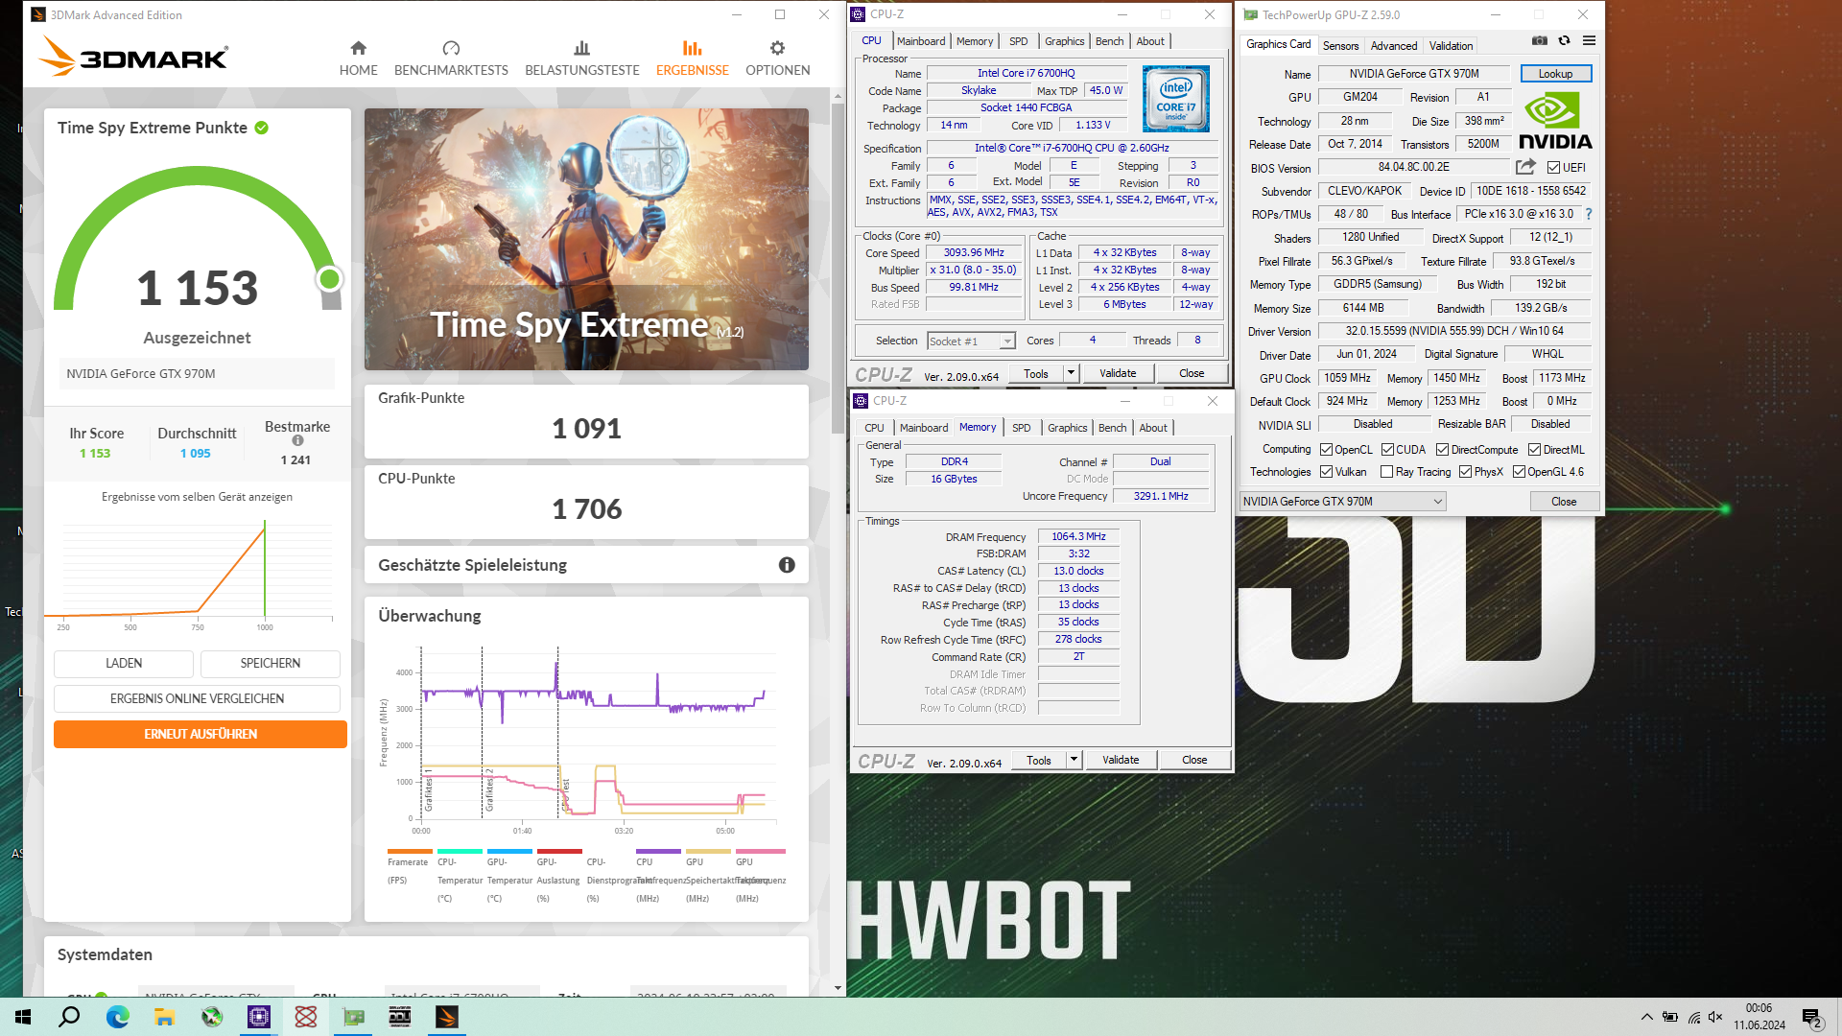Open File Explorer from the taskbar
1842x1036 pixels.
(x=164, y=1017)
